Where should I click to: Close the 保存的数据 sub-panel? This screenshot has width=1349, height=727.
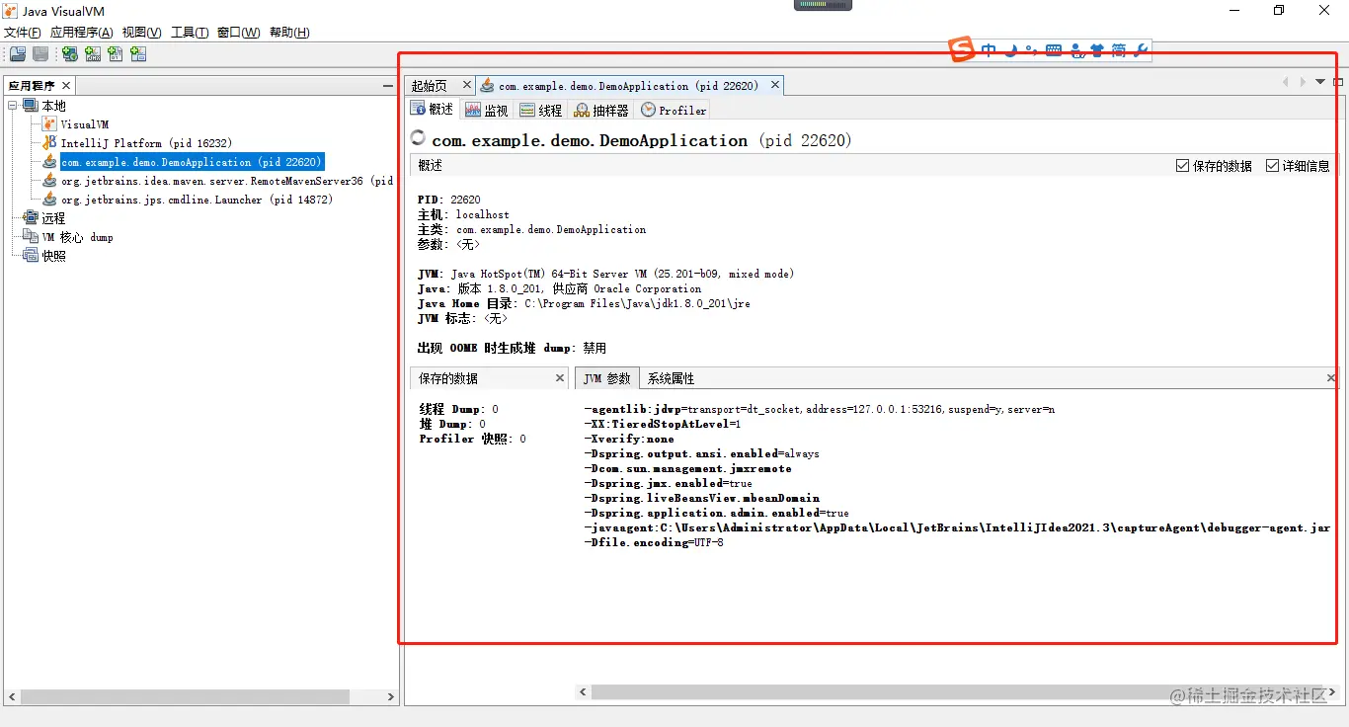(560, 377)
